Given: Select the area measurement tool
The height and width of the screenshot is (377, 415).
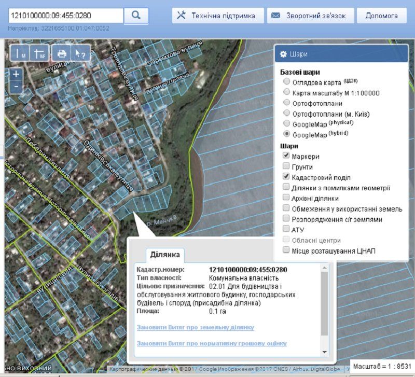Looking at the screenshot, I should pos(40,53).
